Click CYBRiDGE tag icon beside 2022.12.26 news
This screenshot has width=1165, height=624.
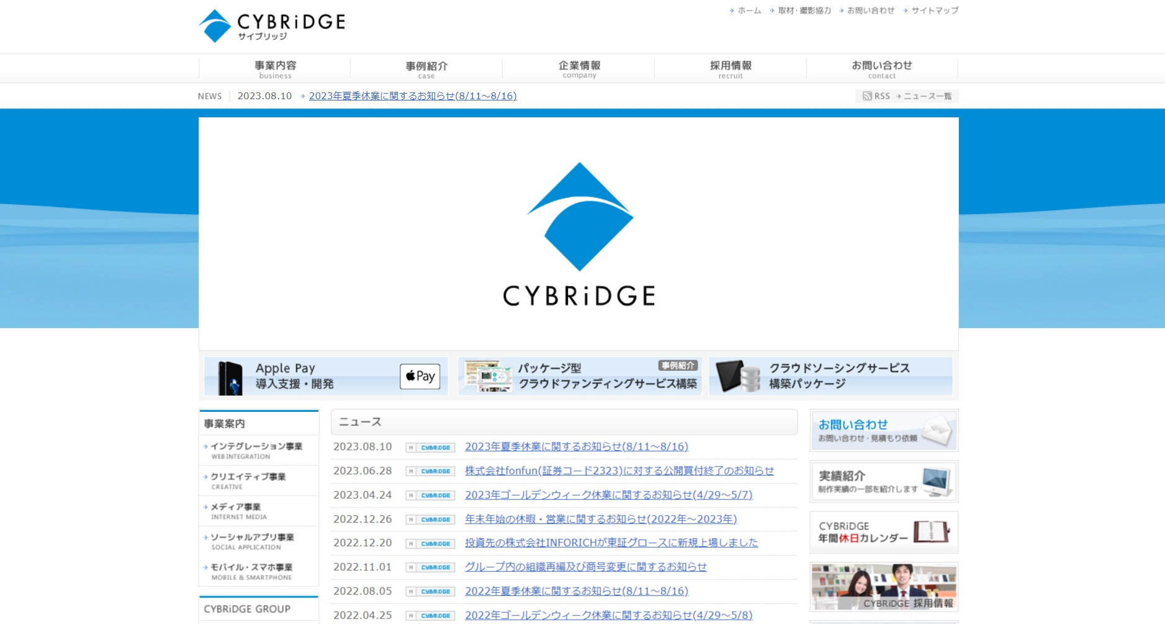[x=431, y=520]
